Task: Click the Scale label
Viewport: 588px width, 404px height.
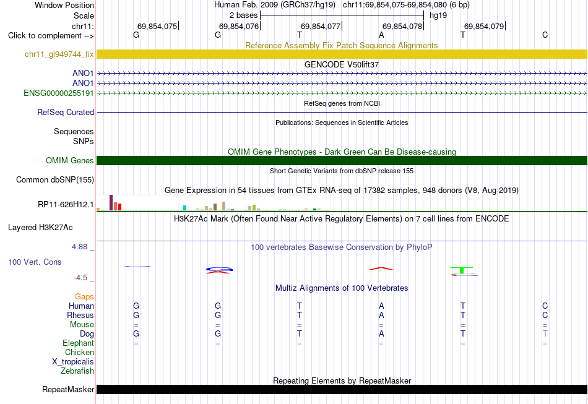Action: [84, 15]
